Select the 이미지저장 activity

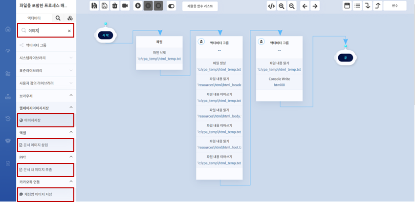click(x=46, y=120)
